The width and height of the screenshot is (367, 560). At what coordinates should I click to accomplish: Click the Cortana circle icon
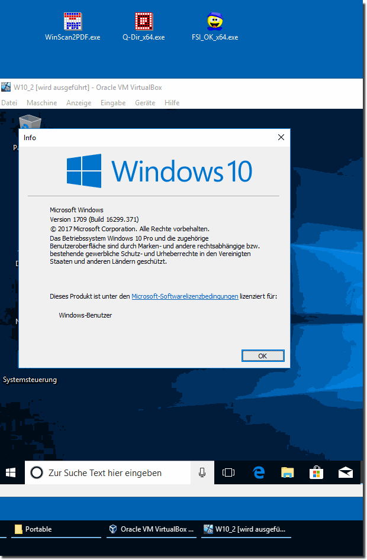(37, 472)
